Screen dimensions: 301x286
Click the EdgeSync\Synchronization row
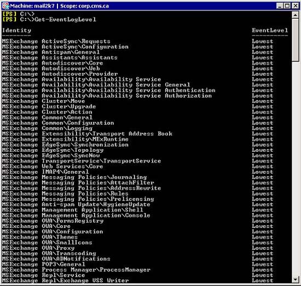pyautogui.click(x=137, y=145)
